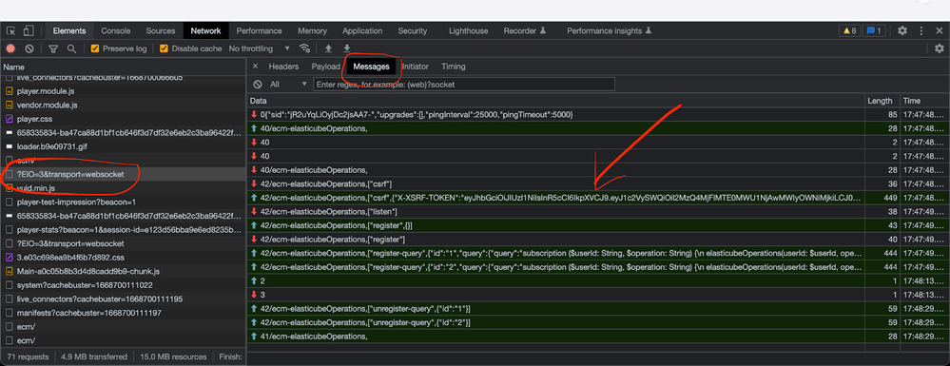This screenshot has height=366, width=950.
Task: Activate the inspect element picker icon
Action: point(10,30)
